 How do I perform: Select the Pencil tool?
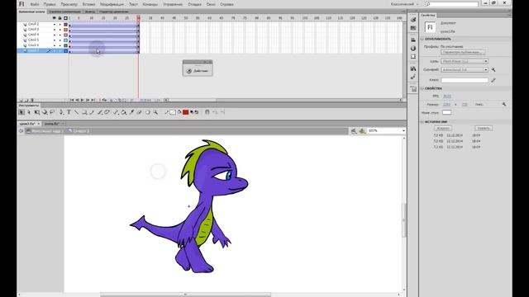91,112
